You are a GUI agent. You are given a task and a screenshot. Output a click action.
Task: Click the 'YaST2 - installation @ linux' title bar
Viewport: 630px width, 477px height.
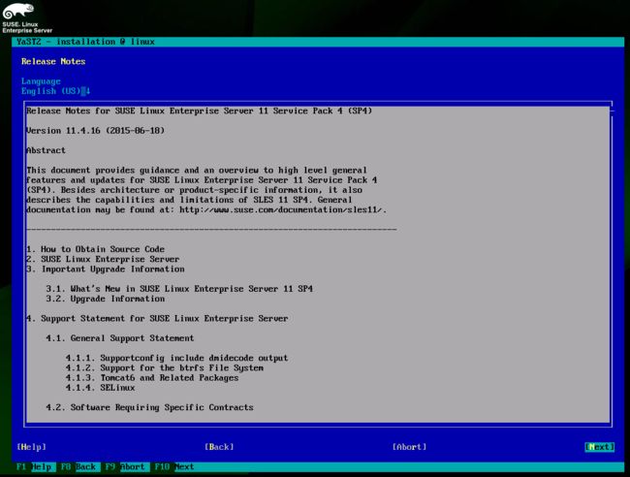(x=318, y=42)
